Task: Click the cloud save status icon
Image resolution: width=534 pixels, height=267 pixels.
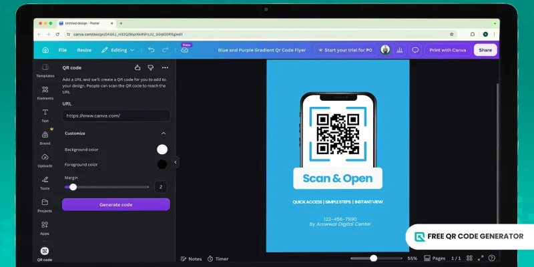Action: [185, 50]
